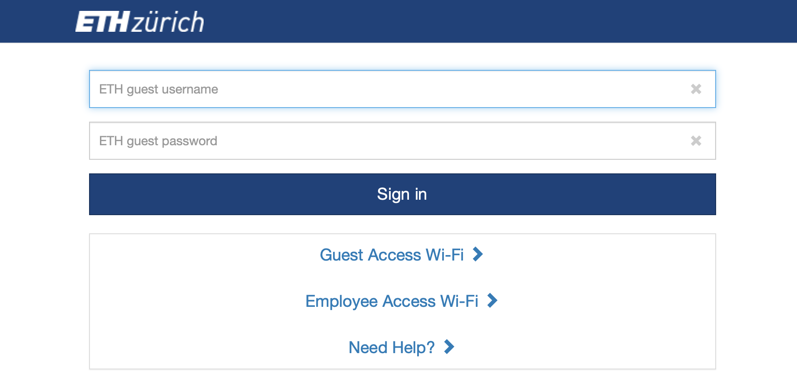Click 'Guest' word in the Wi-Fi link
The height and width of the screenshot is (384, 797).
coord(342,255)
